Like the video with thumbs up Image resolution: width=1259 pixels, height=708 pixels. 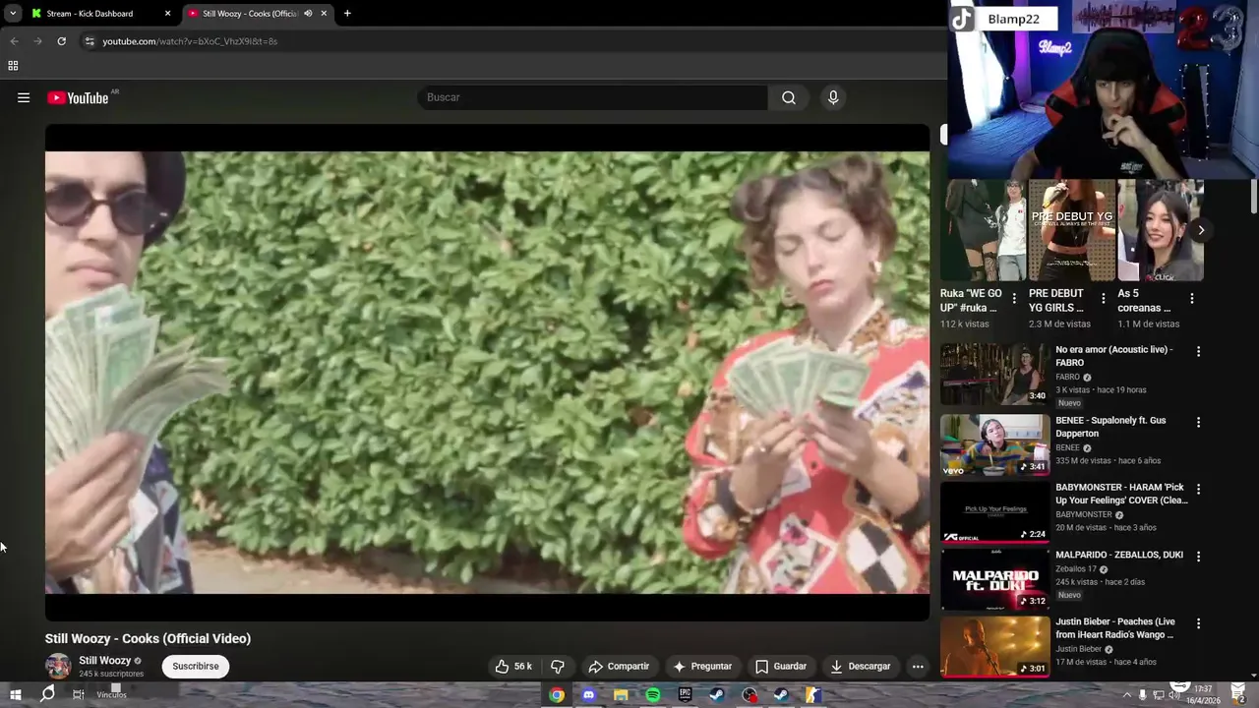pos(513,666)
